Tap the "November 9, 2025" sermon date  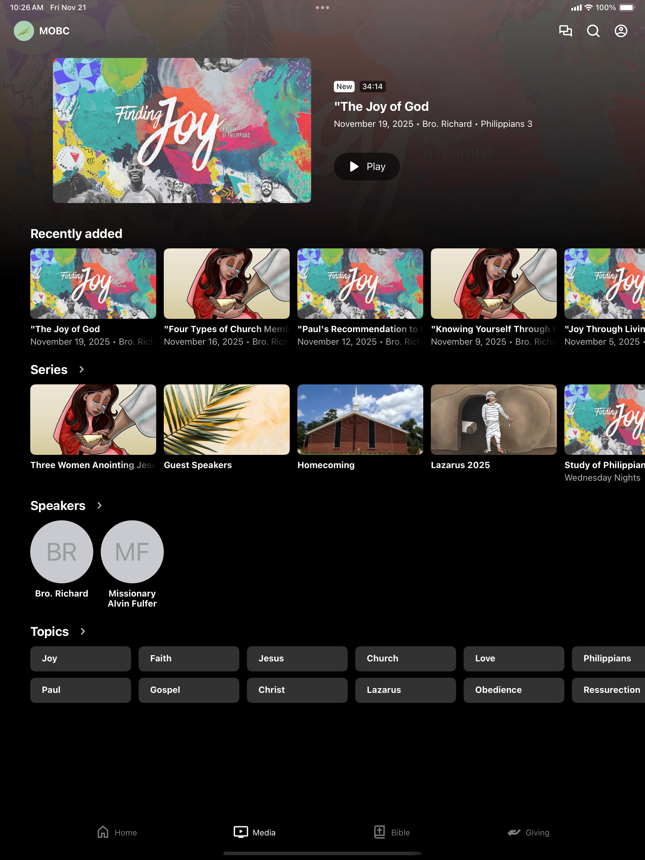coord(469,342)
